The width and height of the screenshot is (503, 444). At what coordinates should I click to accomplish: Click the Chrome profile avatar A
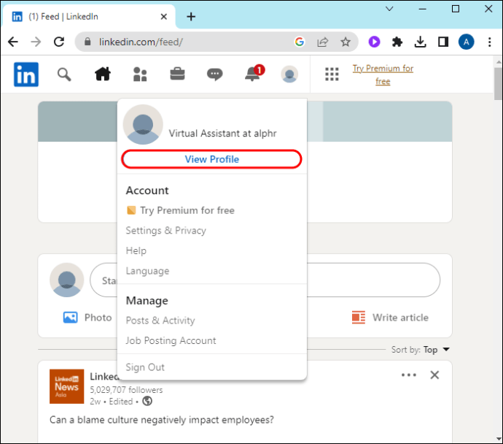coord(466,42)
